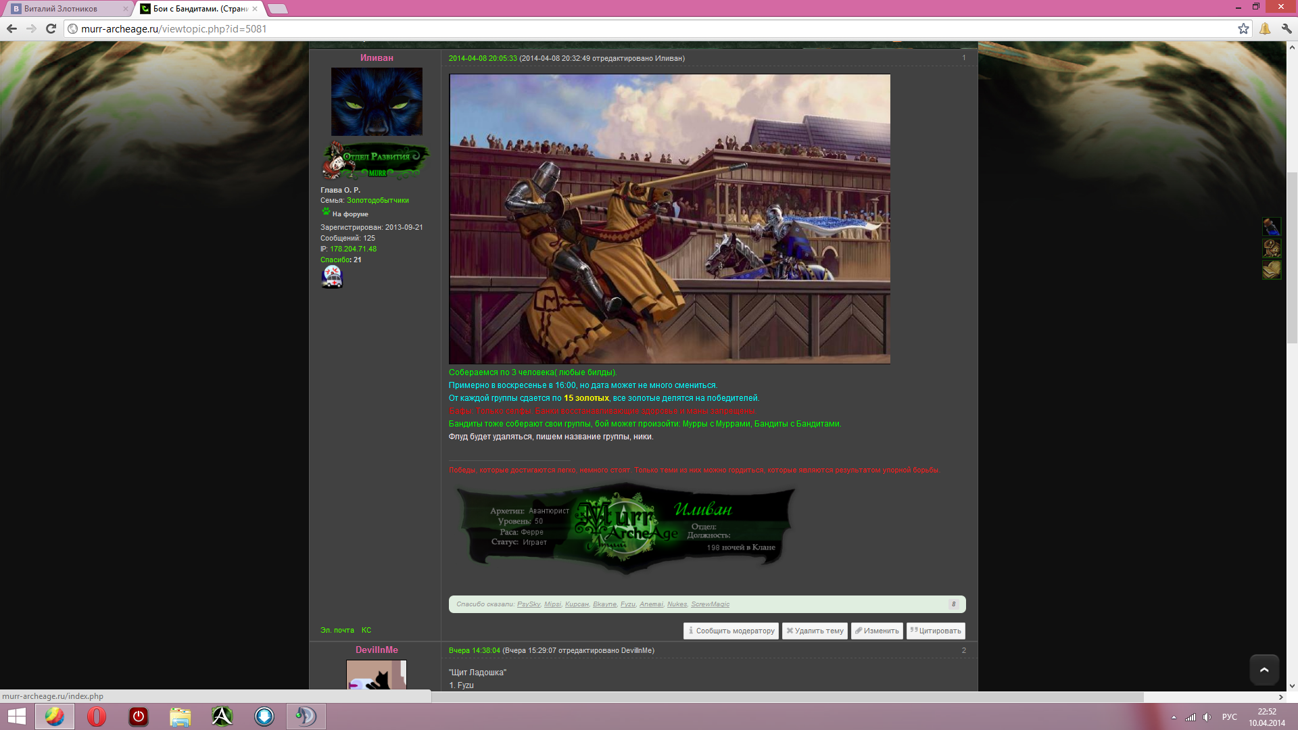Open ArcheAge launcher from taskbar

click(x=222, y=716)
